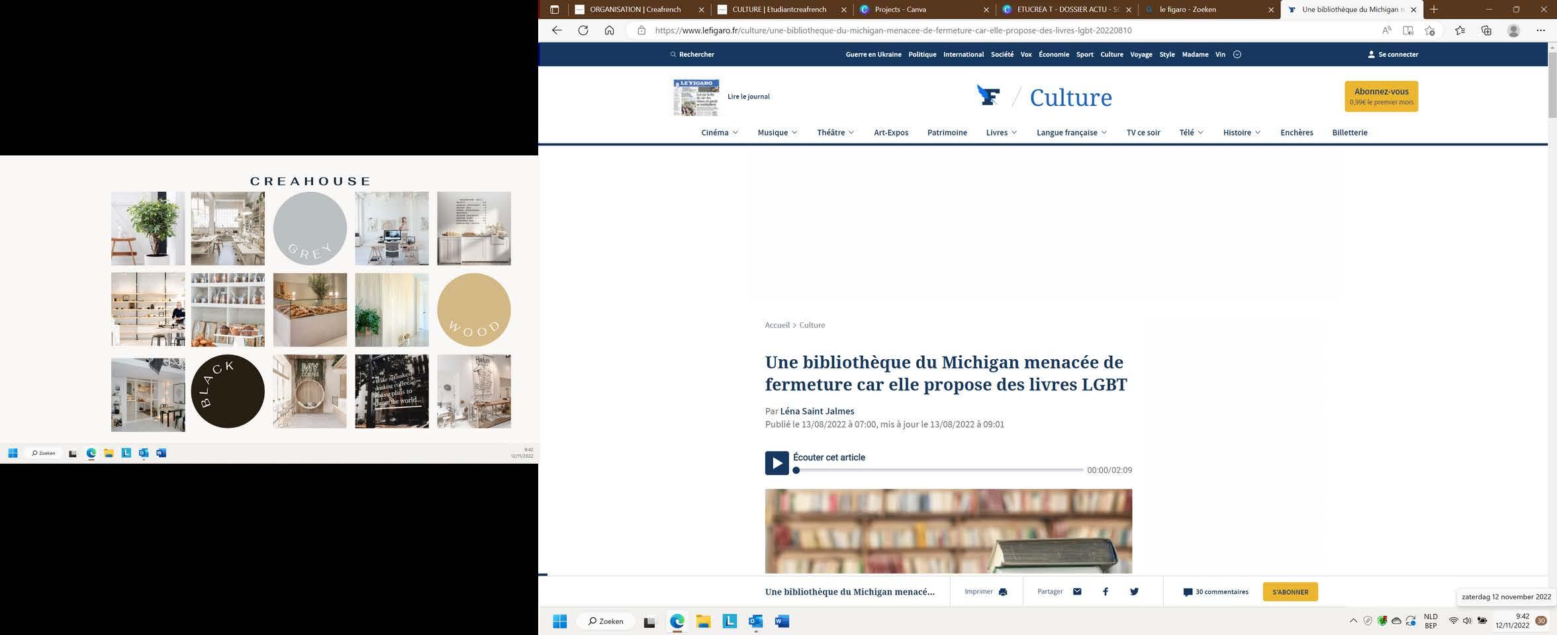
Task: Play the Écouter cet article audio
Action: pos(777,463)
